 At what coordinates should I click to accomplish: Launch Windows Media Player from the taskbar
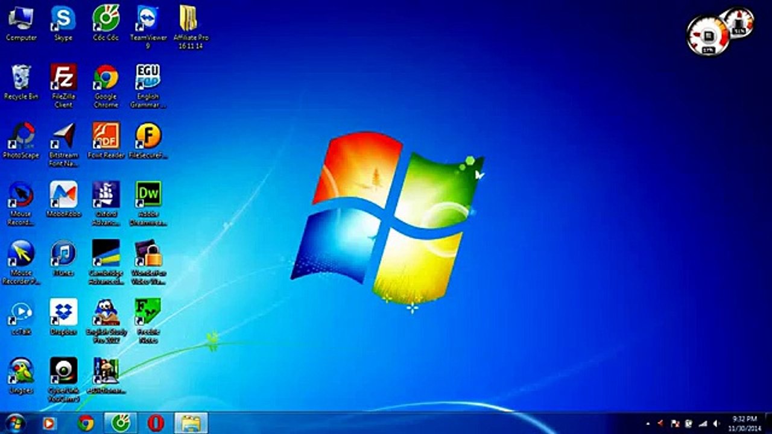tap(50, 423)
